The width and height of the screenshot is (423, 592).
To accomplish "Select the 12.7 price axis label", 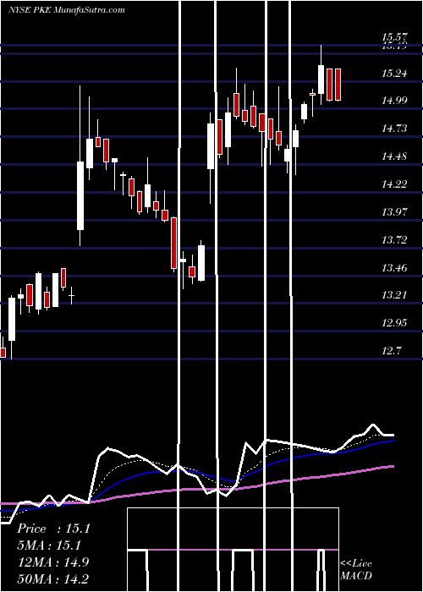I will click(x=391, y=351).
